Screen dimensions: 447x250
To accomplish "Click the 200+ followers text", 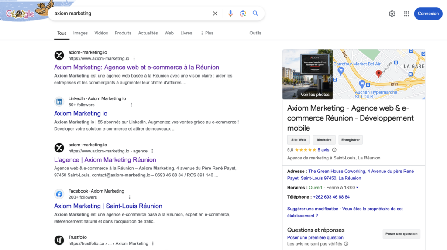I will (x=83, y=197).
